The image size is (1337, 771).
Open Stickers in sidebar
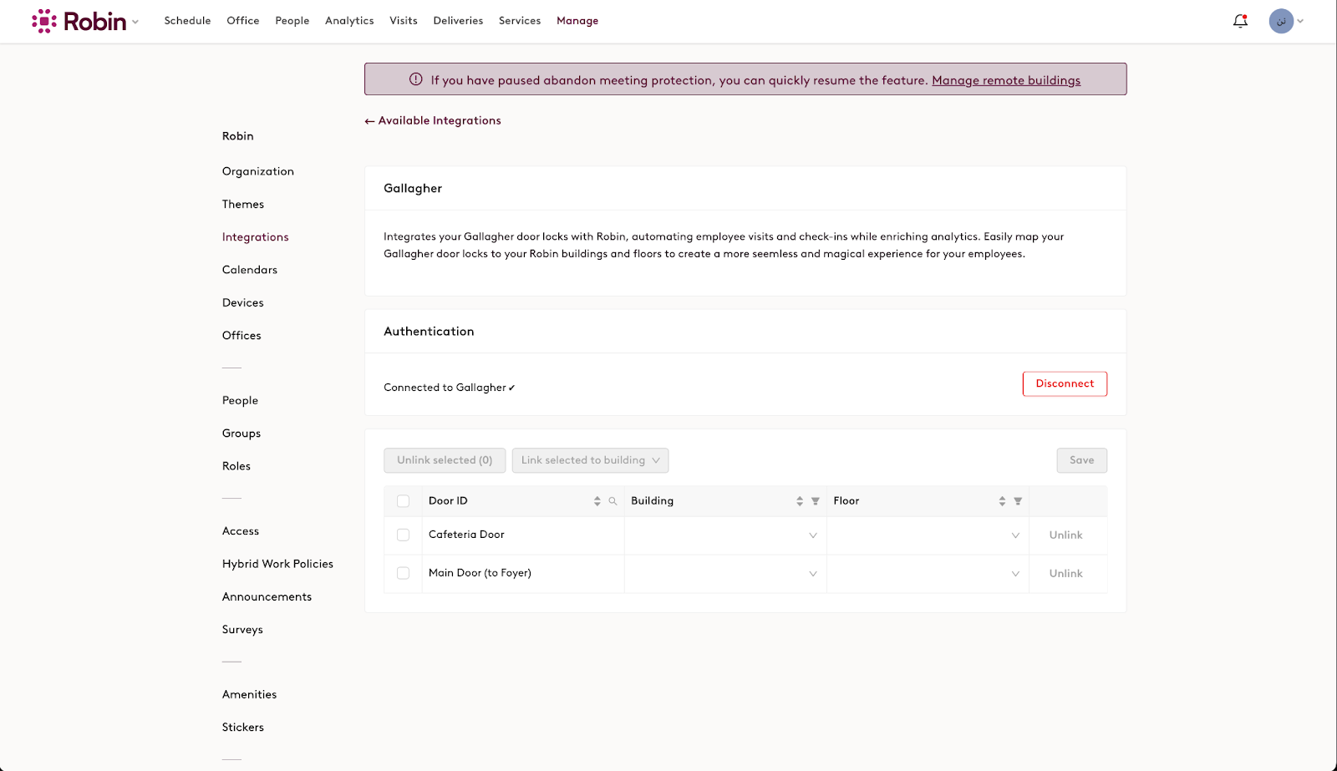243,728
